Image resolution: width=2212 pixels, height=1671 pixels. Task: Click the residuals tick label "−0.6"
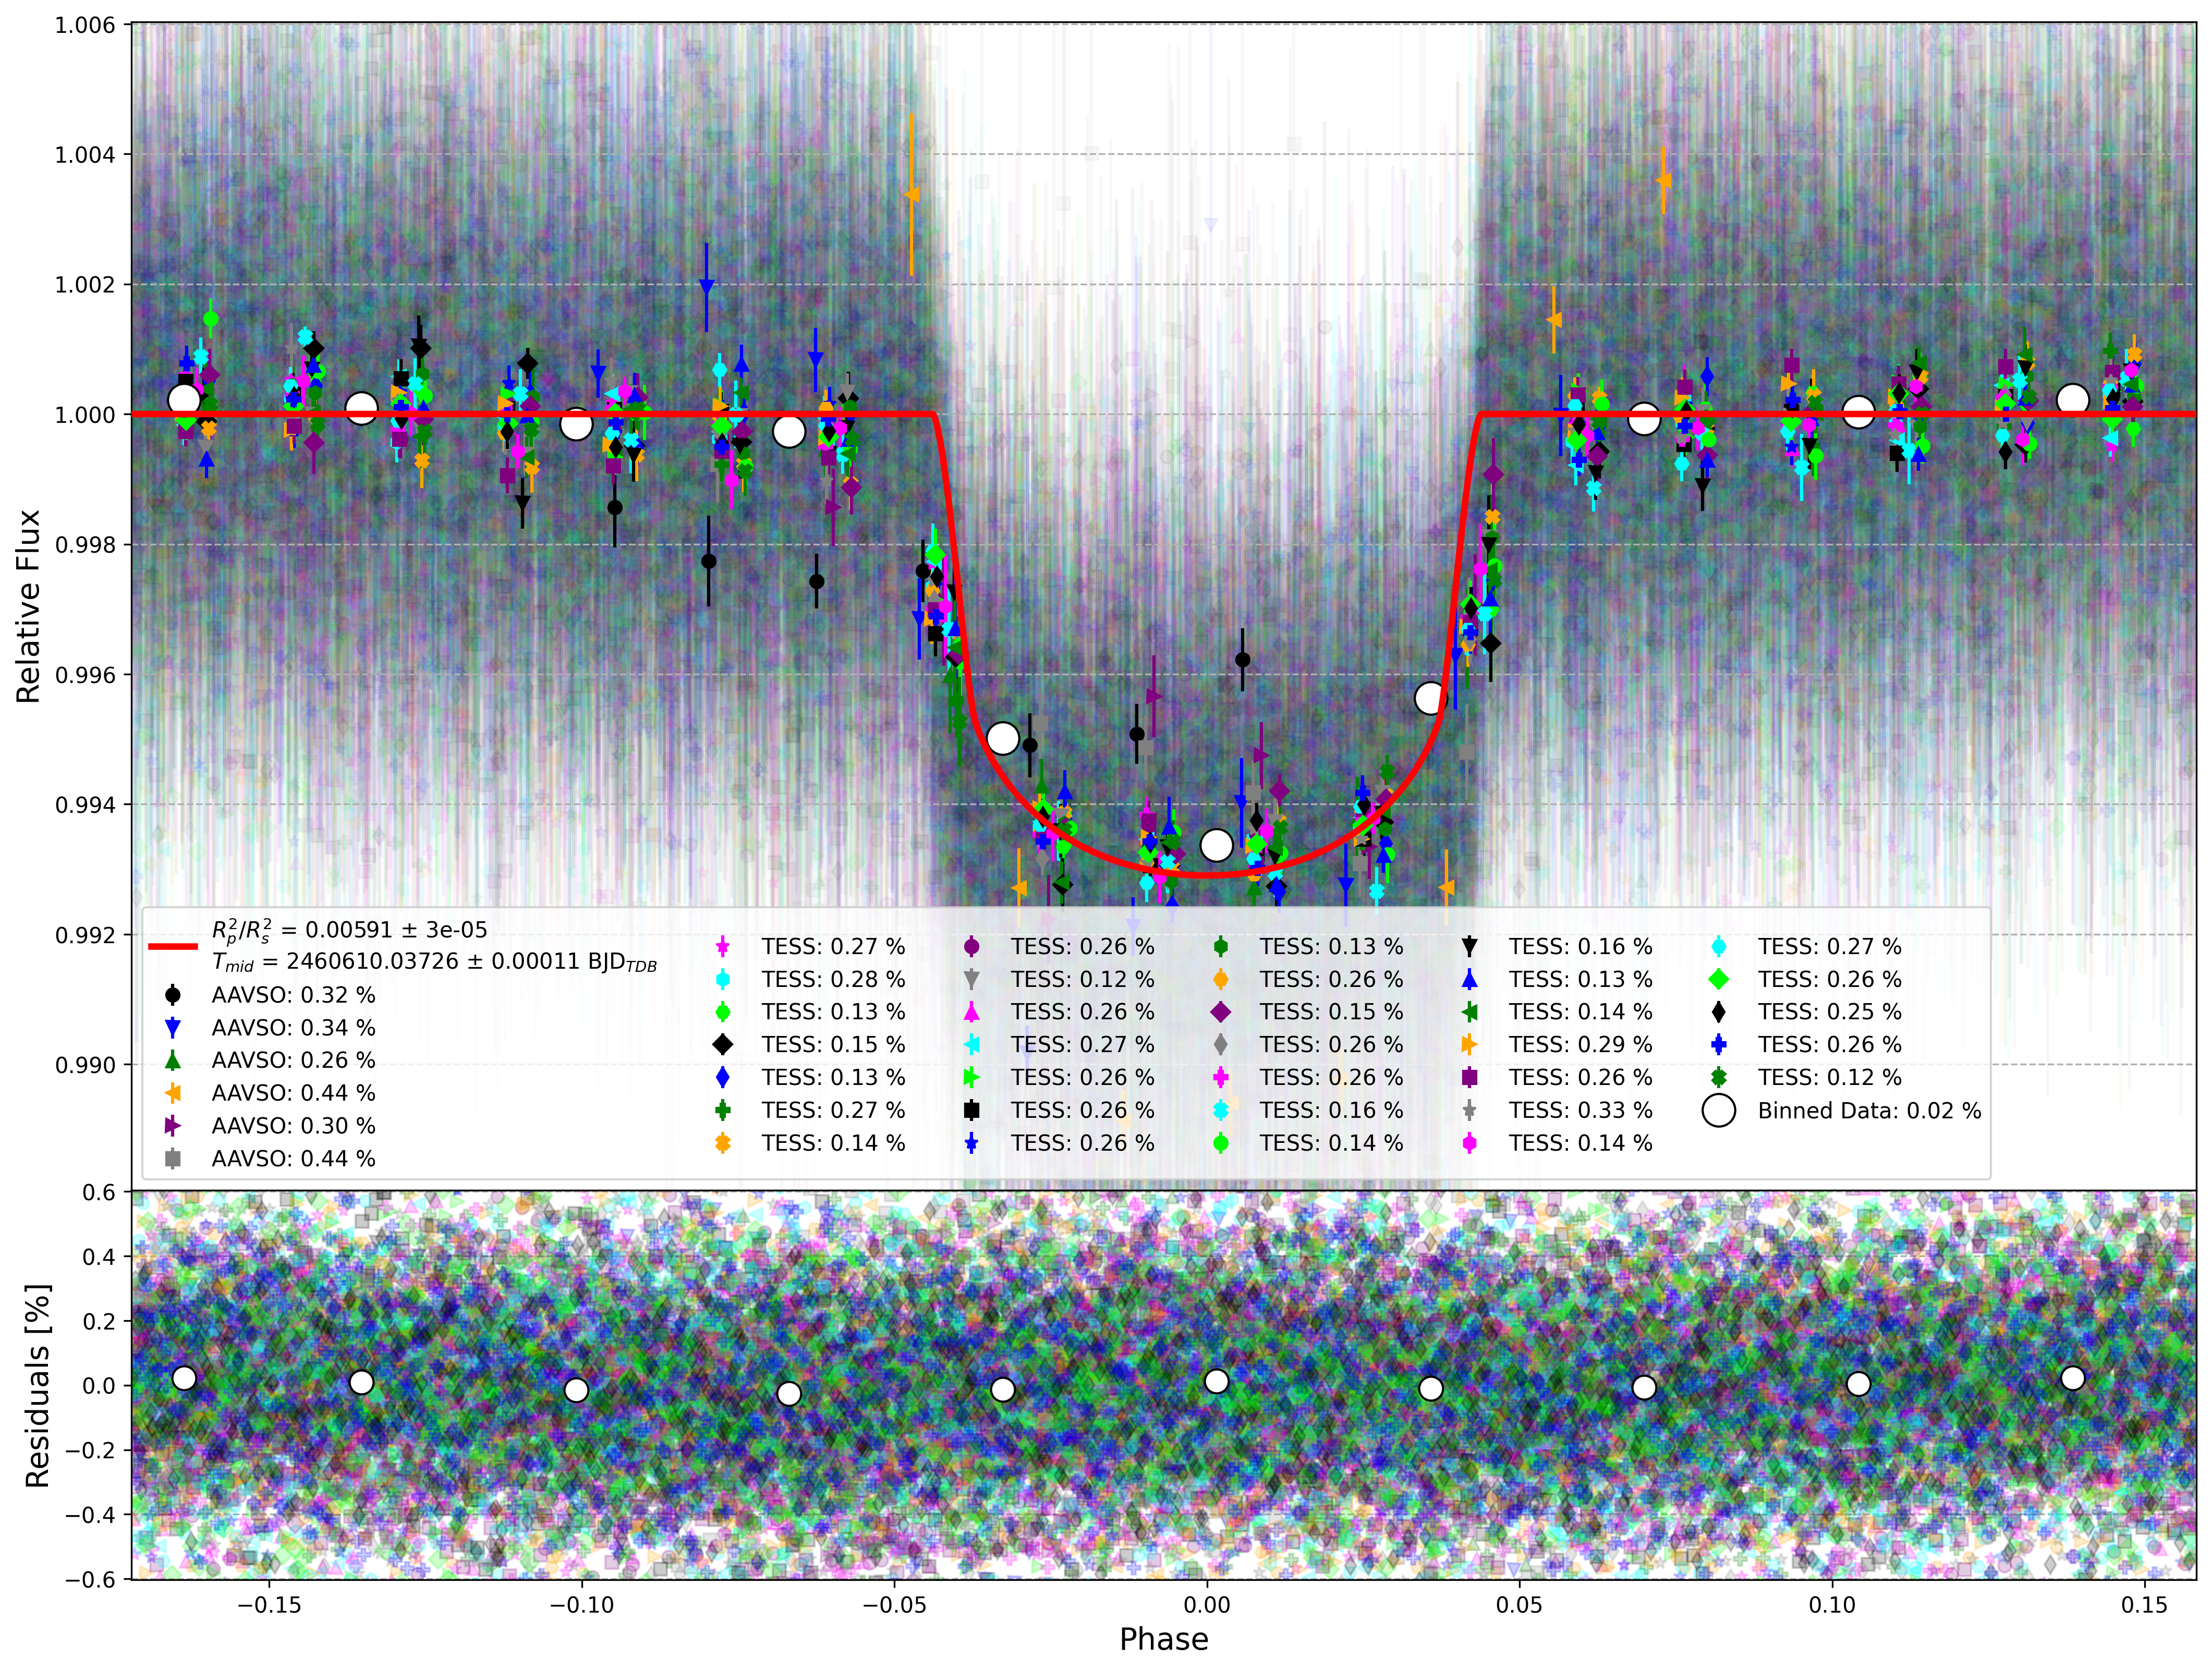(x=91, y=1579)
